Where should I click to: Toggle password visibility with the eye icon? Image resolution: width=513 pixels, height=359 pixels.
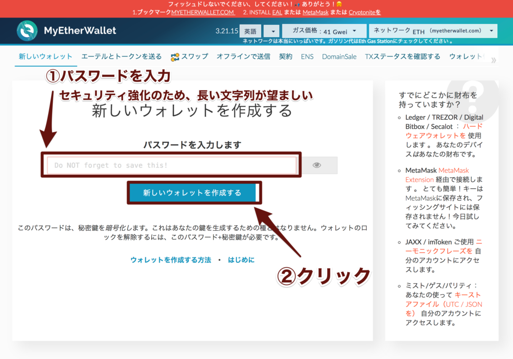click(x=317, y=165)
